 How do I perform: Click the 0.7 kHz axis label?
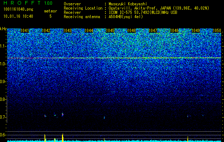tap(2, 117)
